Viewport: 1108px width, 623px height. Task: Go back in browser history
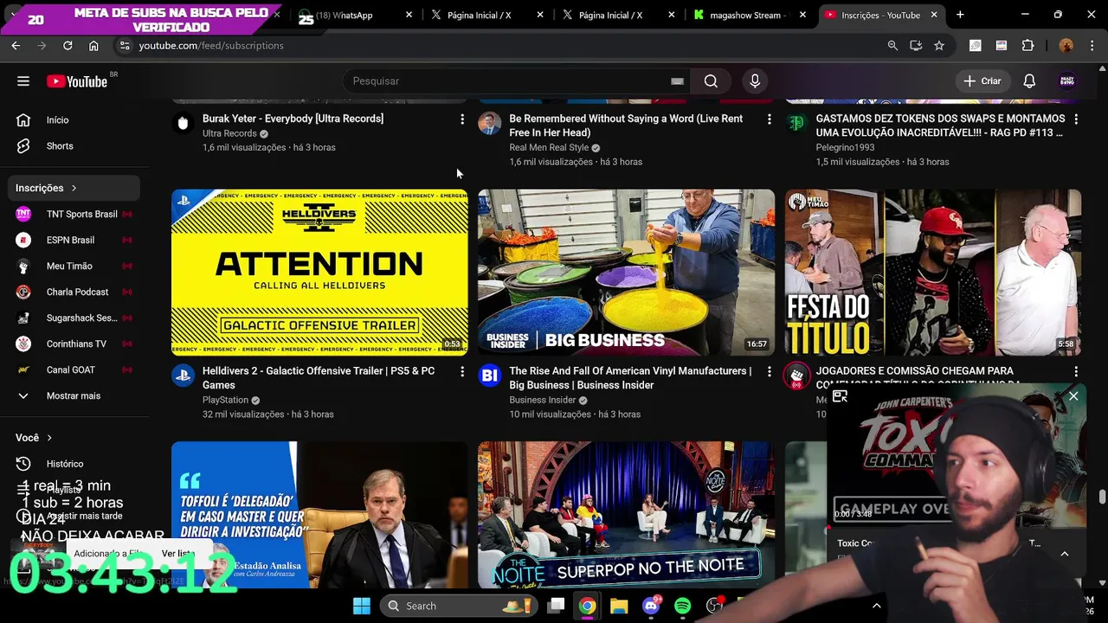click(16, 46)
